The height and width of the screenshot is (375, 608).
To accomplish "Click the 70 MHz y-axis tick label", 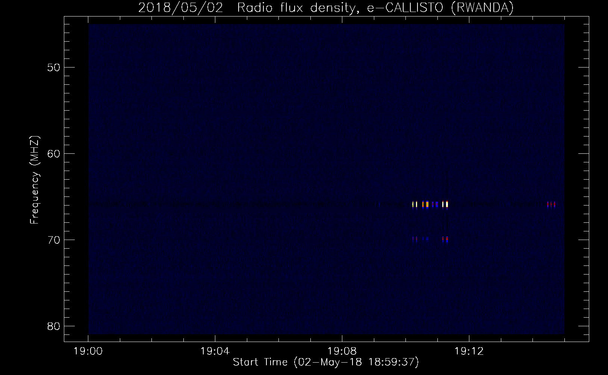I will 54,240.
